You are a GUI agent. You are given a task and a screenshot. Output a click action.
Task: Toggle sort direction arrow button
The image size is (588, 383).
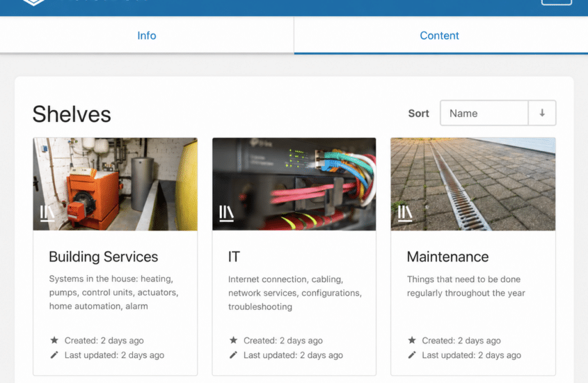coord(542,113)
